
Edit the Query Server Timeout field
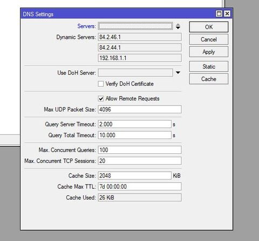[134, 124]
